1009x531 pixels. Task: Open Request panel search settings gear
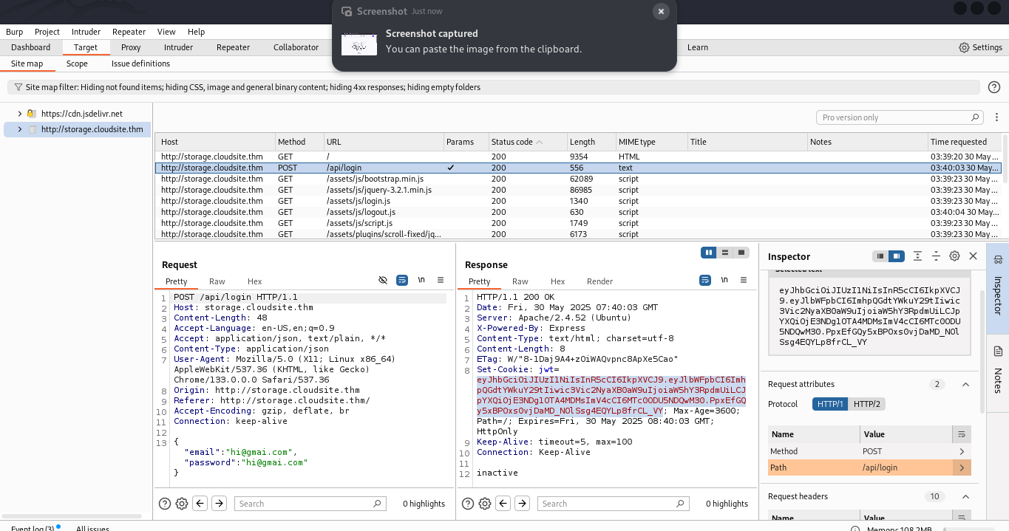(x=182, y=504)
